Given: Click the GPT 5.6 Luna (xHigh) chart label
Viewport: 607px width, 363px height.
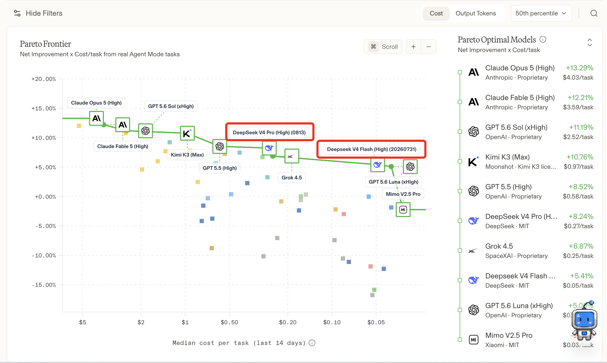Looking at the screenshot, I should (x=394, y=182).
